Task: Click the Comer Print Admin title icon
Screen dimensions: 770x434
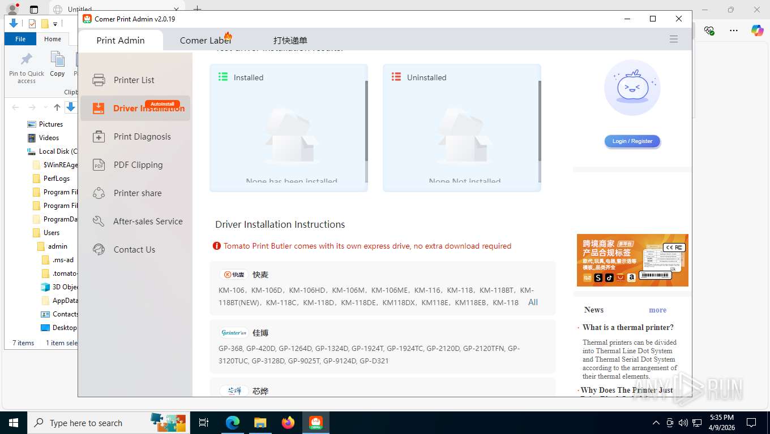Action: tap(87, 19)
